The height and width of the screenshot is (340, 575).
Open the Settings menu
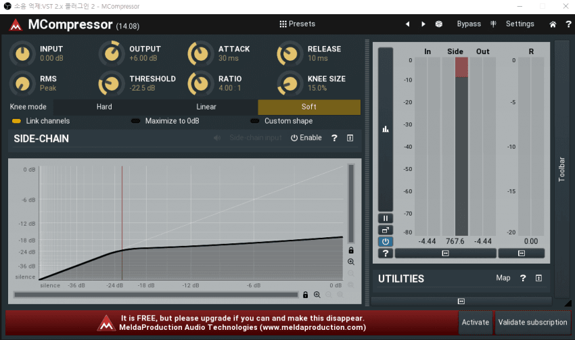pos(520,24)
